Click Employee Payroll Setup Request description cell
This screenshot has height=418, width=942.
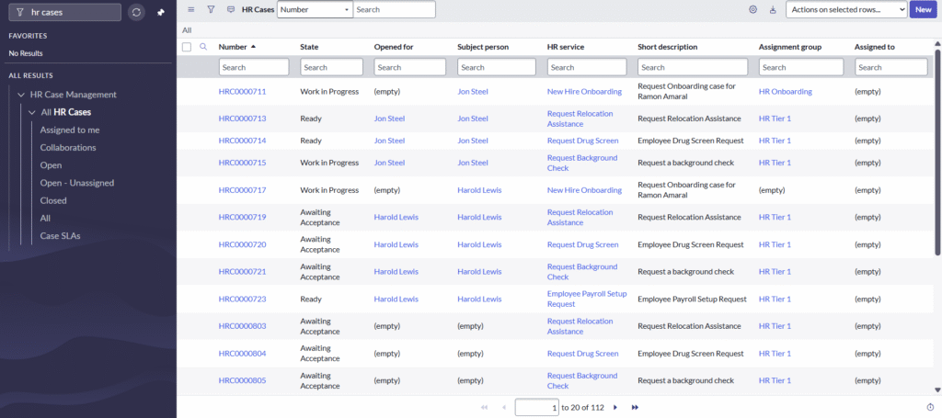pos(692,299)
